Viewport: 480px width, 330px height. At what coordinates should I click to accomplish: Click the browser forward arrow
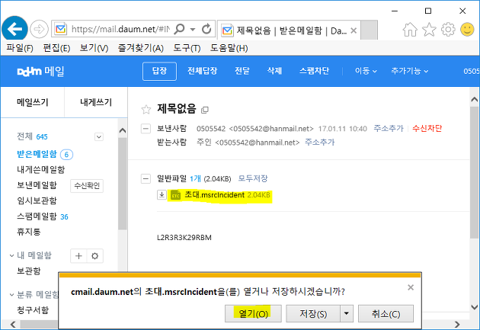tap(39, 30)
